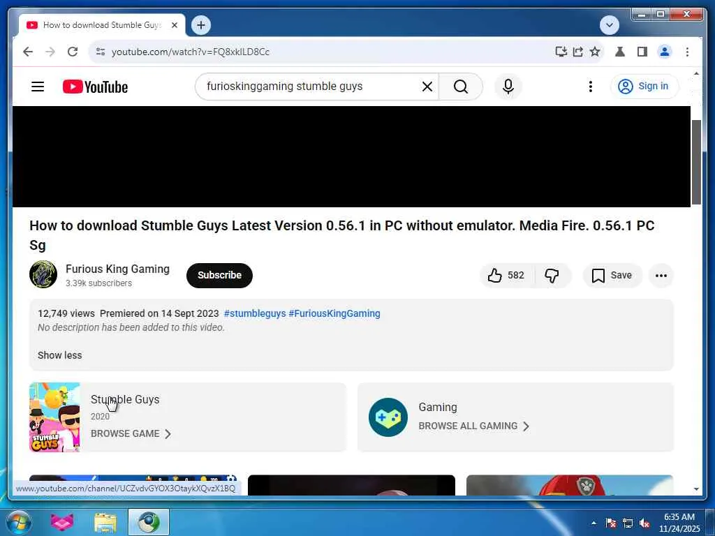Open BROWSE ALL GAMING link
Viewport: 715px width, 536px height.
tap(474, 426)
